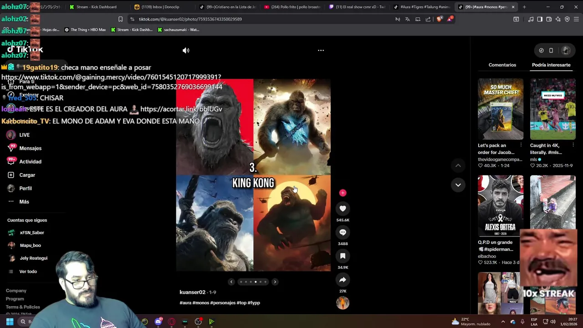Click the translate page icon
The width and height of the screenshot is (583, 328).
coord(408,19)
